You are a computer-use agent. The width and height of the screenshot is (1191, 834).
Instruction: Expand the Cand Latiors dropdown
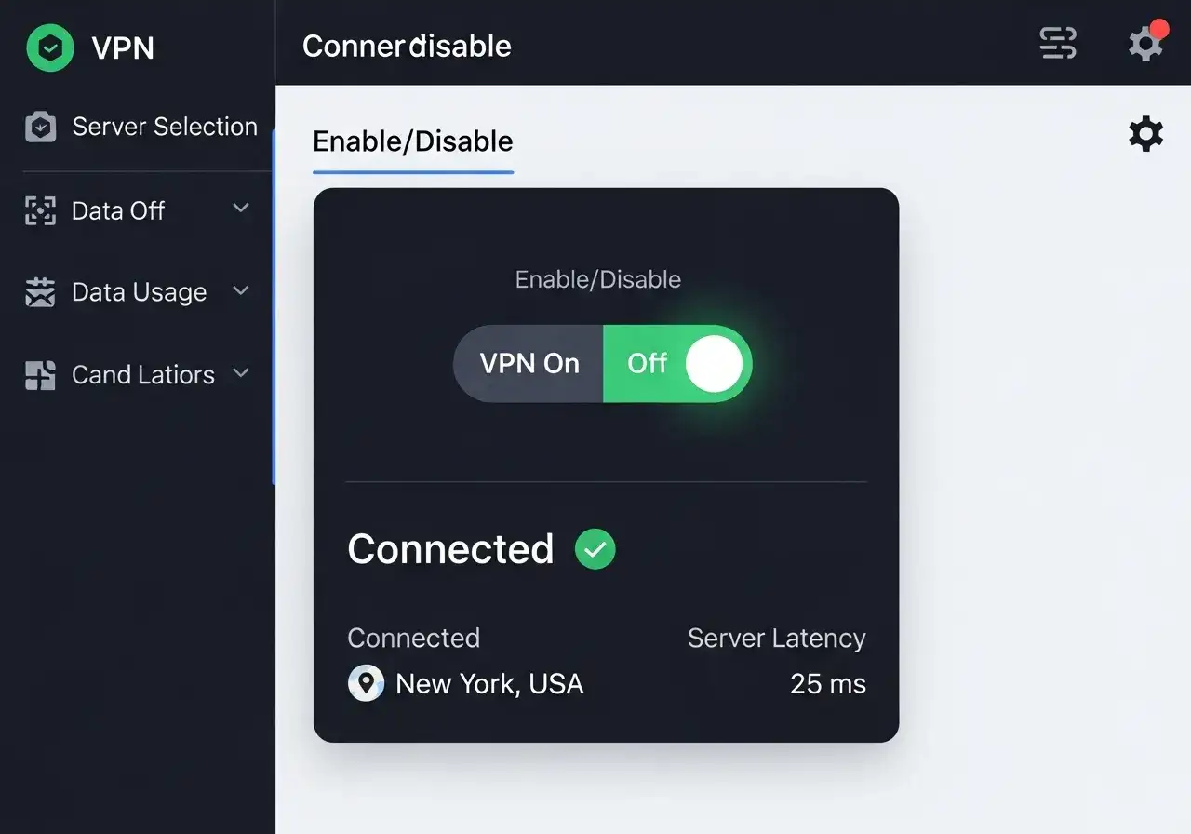pyautogui.click(x=241, y=372)
